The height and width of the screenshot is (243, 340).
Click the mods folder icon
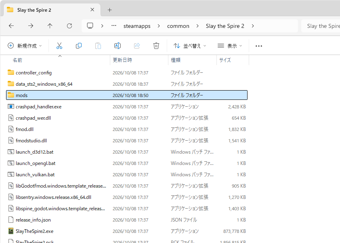(11, 95)
